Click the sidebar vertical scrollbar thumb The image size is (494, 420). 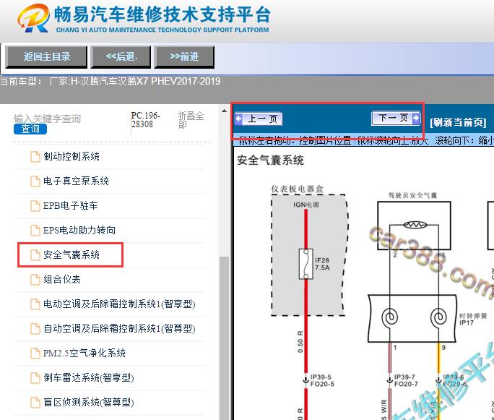224,338
